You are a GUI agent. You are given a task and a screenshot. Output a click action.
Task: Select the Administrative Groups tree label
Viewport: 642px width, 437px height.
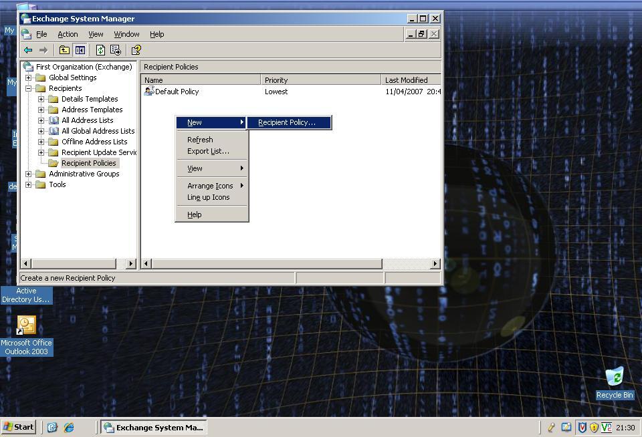(84, 174)
